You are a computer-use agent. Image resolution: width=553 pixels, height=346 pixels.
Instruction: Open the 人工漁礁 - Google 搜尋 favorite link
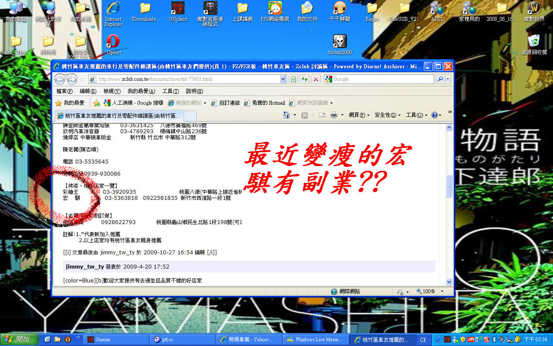[133, 103]
